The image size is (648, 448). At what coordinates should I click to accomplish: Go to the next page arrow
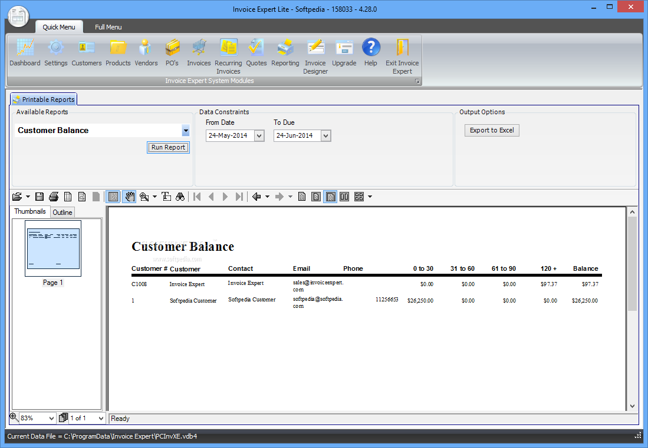[225, 197]
